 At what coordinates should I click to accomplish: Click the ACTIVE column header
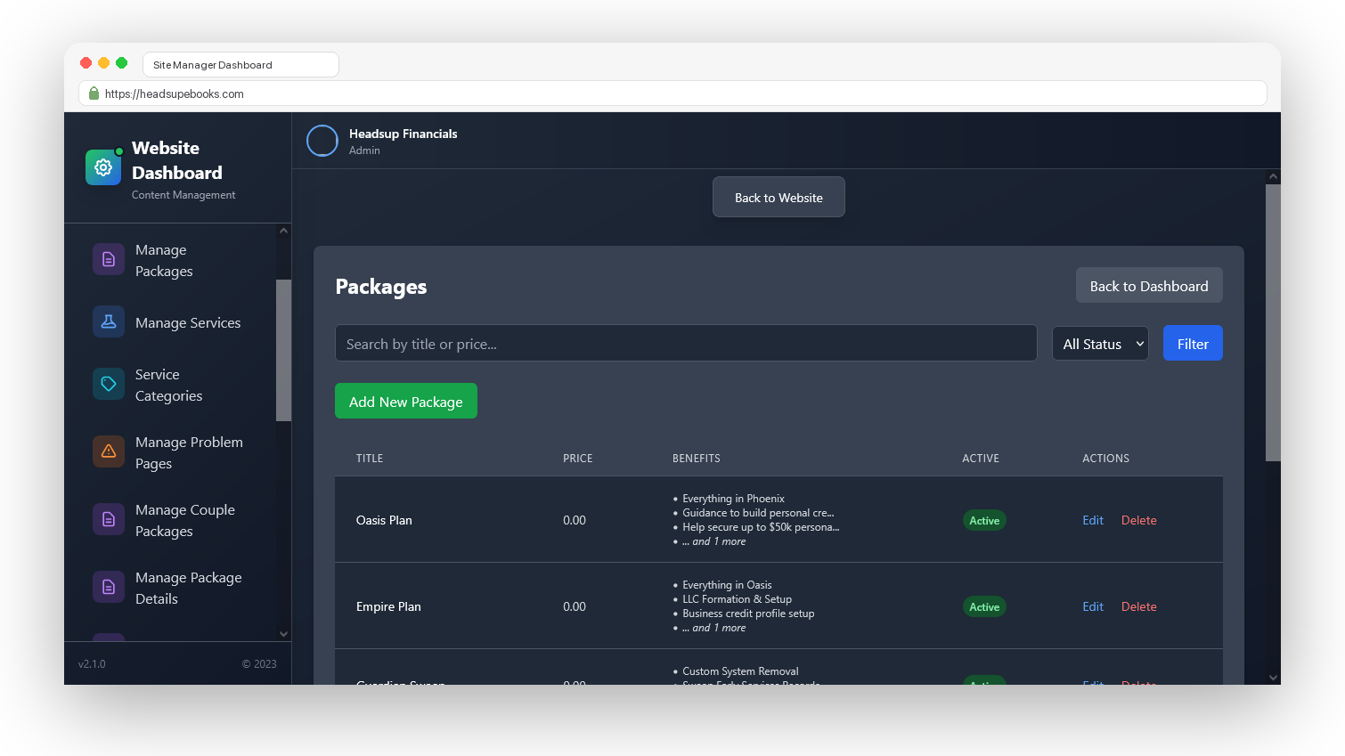[x=981, y=459]
